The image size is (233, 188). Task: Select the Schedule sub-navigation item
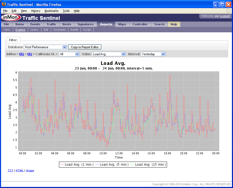[x=59, y=30]
